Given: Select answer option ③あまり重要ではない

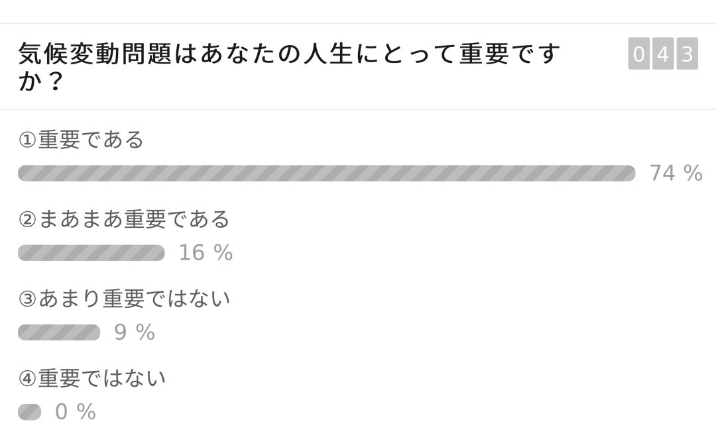Looking at the screenshot, I should pos(124,299).
